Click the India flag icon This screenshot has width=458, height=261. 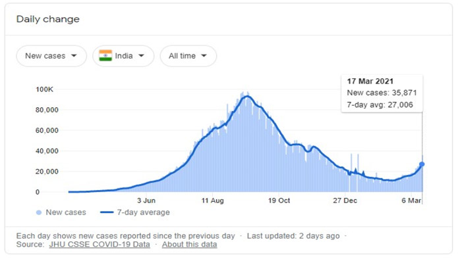(105, 56)
